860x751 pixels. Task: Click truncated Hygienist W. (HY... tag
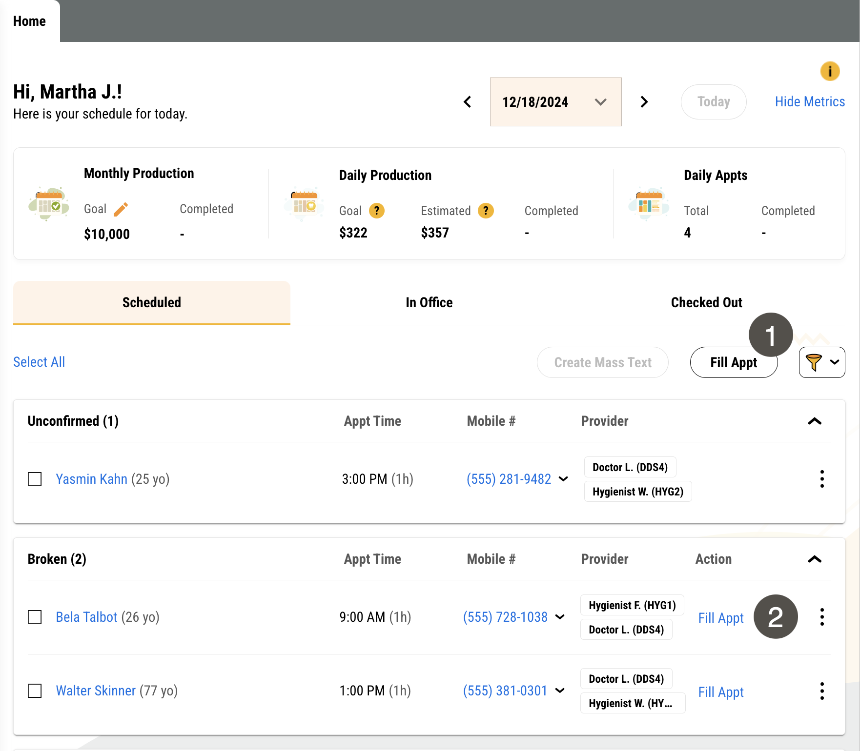633,703
